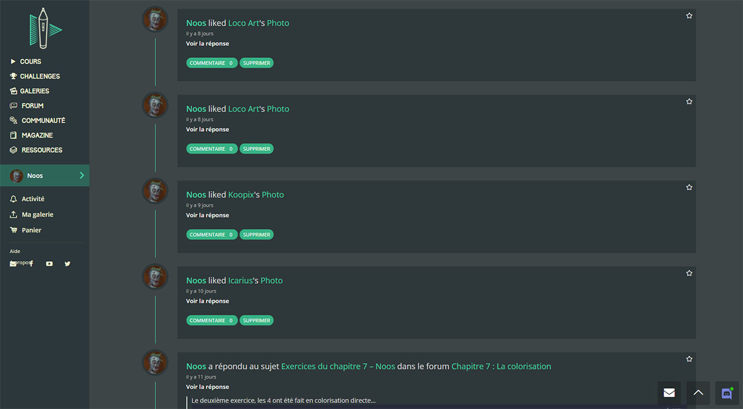
Task: Open the Discord chat icon
Action: point(727,393)
